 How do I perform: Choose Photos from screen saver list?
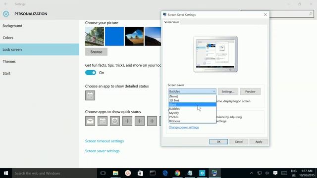(x=192, y=117)
